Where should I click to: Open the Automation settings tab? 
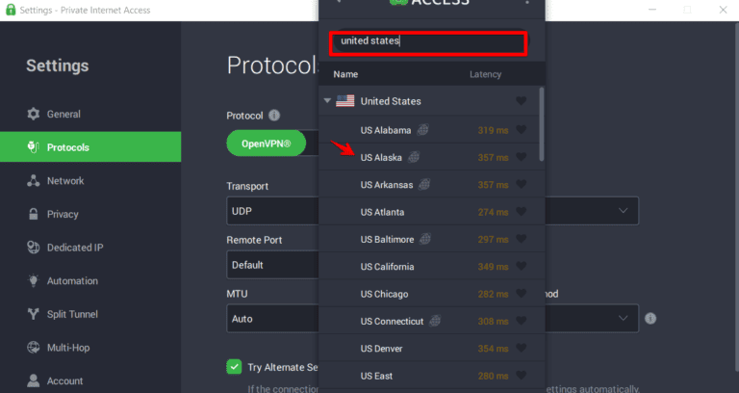coord(72,281)
